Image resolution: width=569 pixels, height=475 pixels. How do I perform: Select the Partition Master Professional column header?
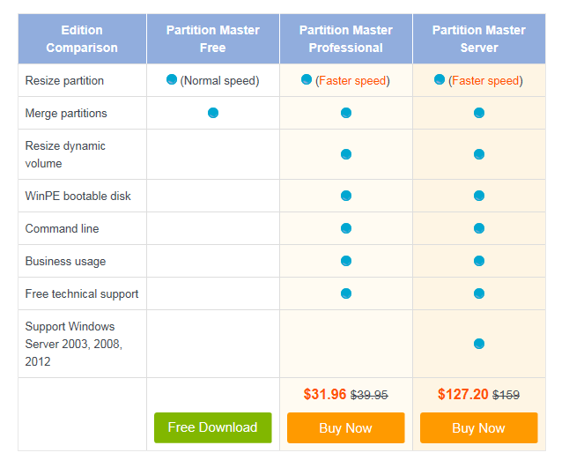346,39
